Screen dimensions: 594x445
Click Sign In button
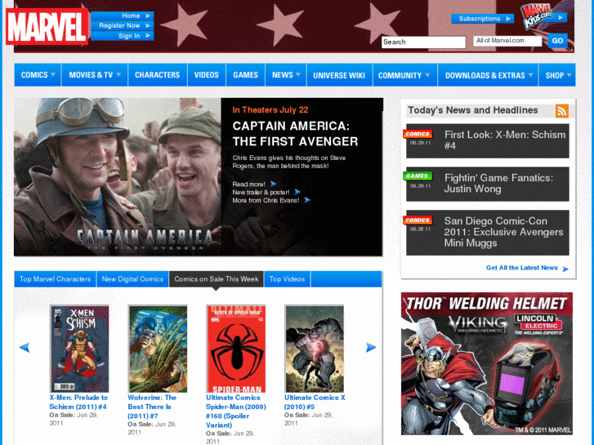[x=123, y=36]
